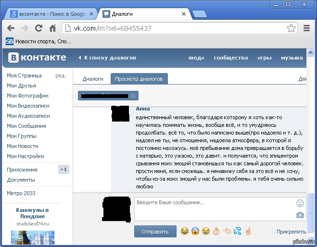Insert the OK hand emoji
317x247 pixels.
coord(216,232)
